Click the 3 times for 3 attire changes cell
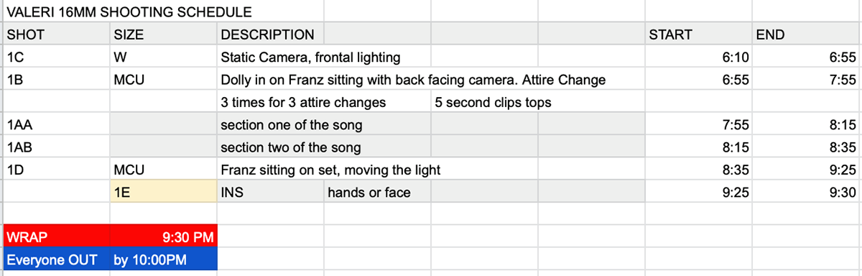 (324, 103)
